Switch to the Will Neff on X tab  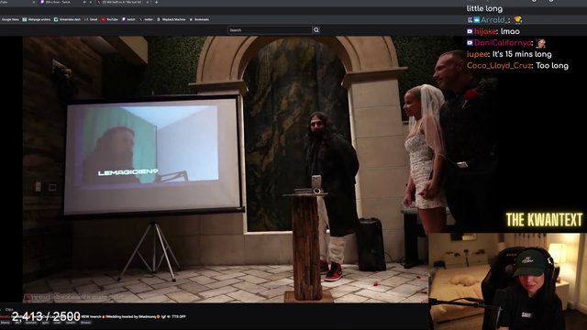tap(122, 2)
